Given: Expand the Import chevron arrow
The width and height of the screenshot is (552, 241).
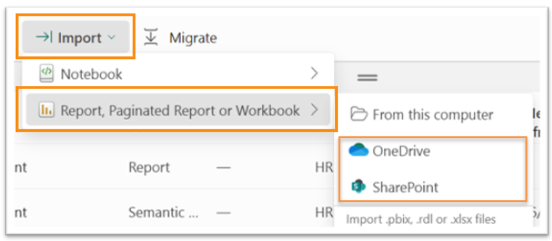Looking at the screenshot, I should point(111,37).
